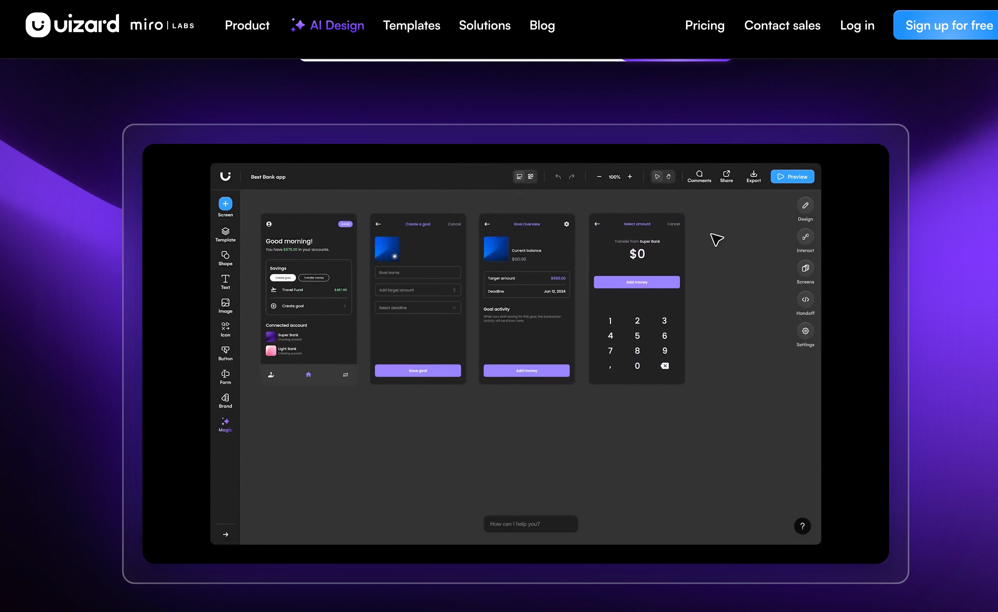This screenshot has height=612, width=998.
Task: Open Comments
Action: [x=699, y=177]
